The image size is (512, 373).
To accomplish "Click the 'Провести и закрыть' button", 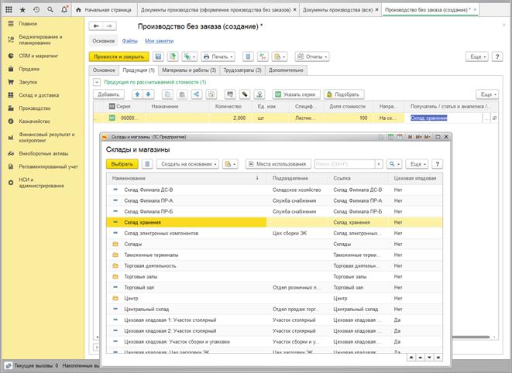I will click(119, 56).
